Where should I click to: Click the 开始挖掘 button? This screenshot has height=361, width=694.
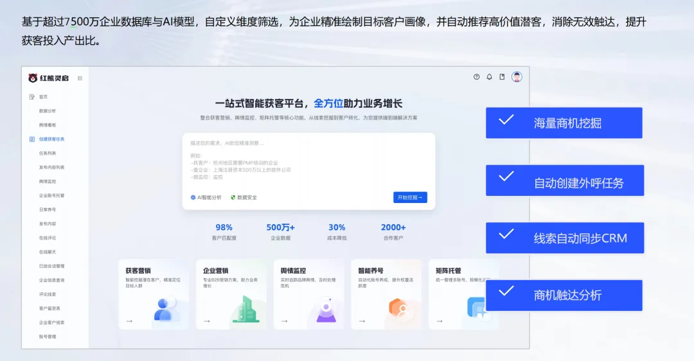(410, 197)
